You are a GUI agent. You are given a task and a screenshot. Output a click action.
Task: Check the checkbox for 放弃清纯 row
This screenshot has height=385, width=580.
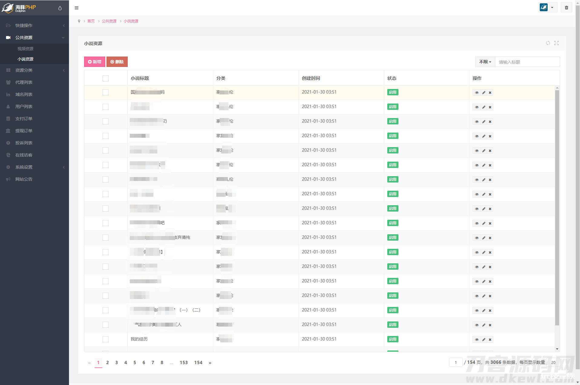(x=106, y=238)
